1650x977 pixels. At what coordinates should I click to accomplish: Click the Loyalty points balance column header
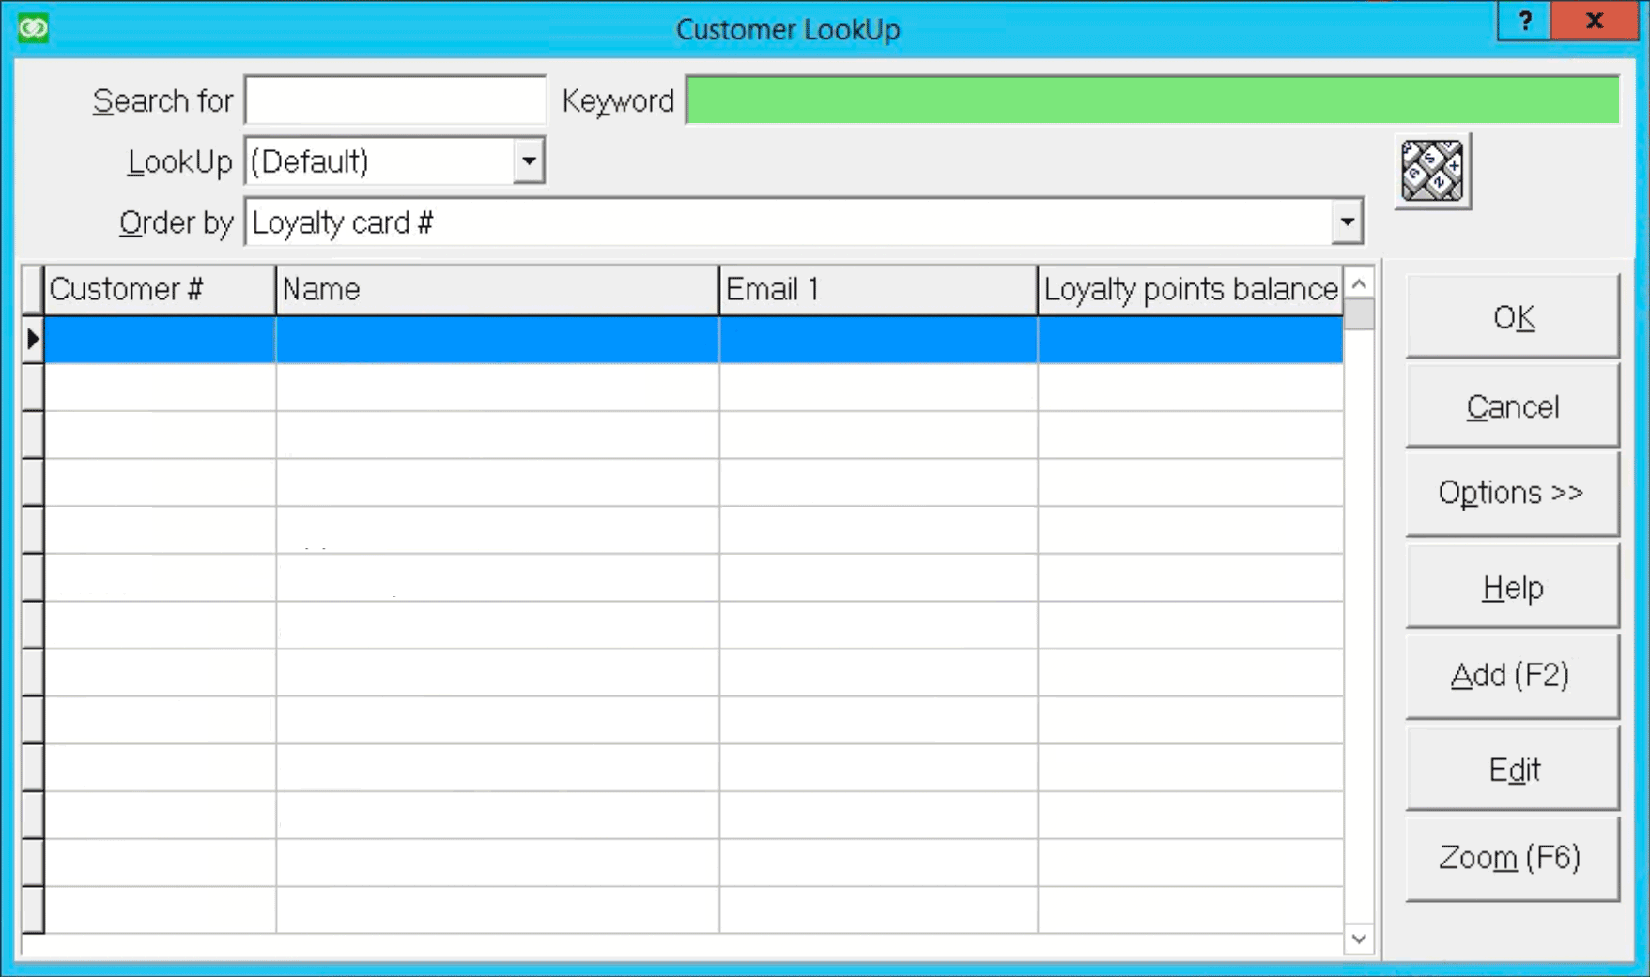1189,289
